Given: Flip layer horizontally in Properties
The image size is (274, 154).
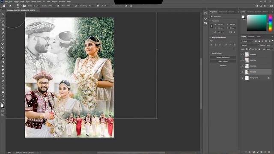Looking at the screenshot, I should pyautogui.click(x=231, y=32).
